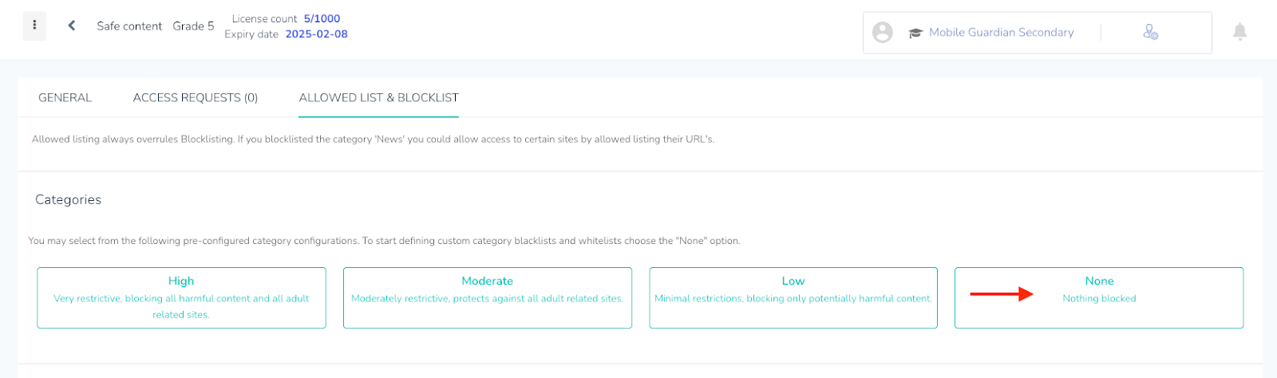
Task: Go back using the left chevron arrow
Action: pos(72,26)
